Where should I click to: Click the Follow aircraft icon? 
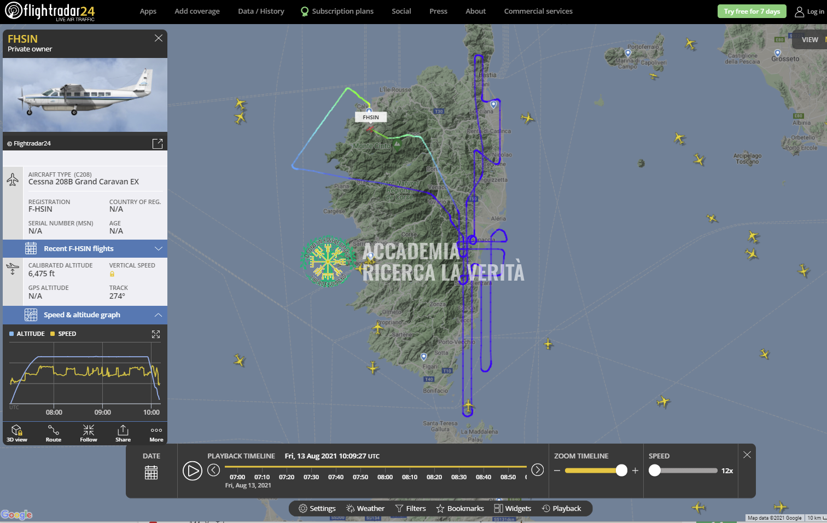click(x=89, y=433)
